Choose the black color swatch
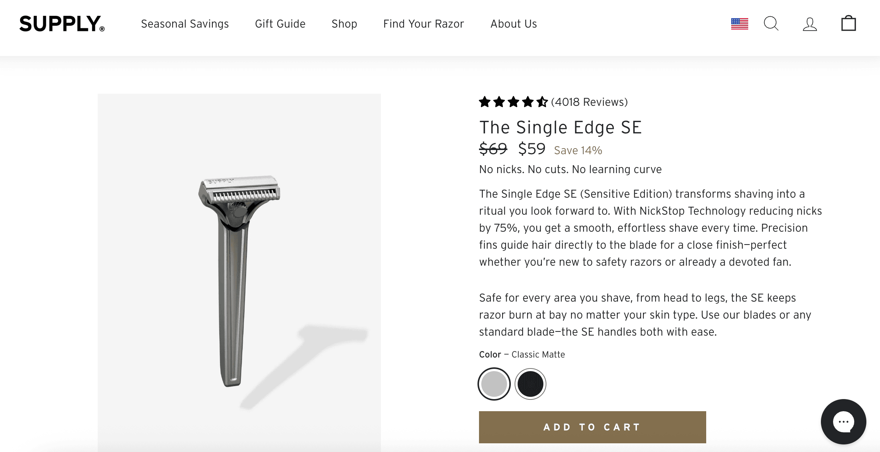This screenshot has width=880, height=452. pyautogui.click(x=530, y=384)
